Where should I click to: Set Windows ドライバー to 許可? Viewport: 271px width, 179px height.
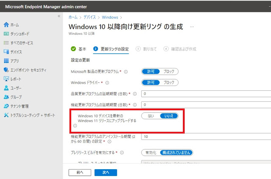pyautogui.click(x=151, y=83)
